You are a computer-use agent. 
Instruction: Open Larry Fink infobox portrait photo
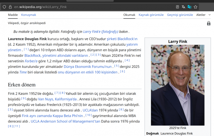178,85
